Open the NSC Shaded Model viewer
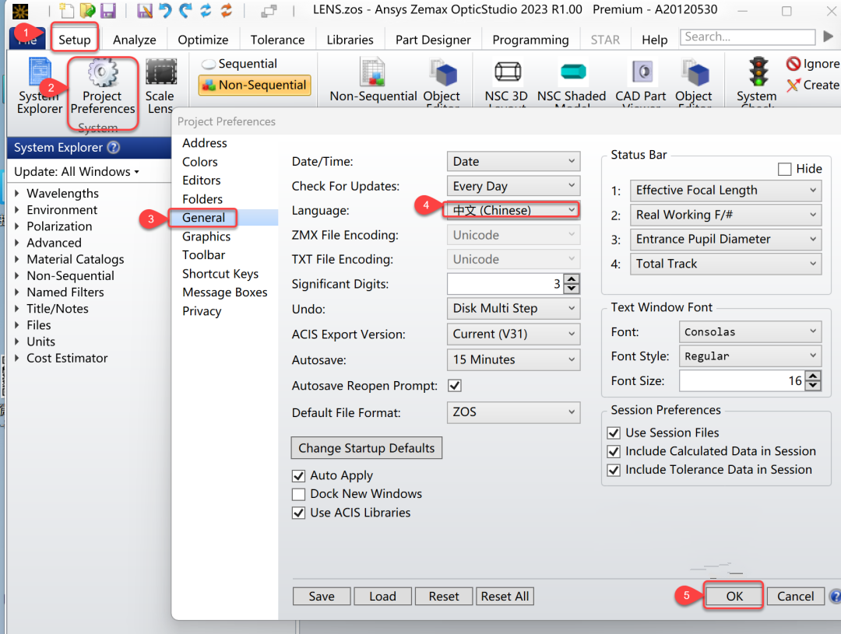The width and height of the screenshot is (841, 634). 572,80
